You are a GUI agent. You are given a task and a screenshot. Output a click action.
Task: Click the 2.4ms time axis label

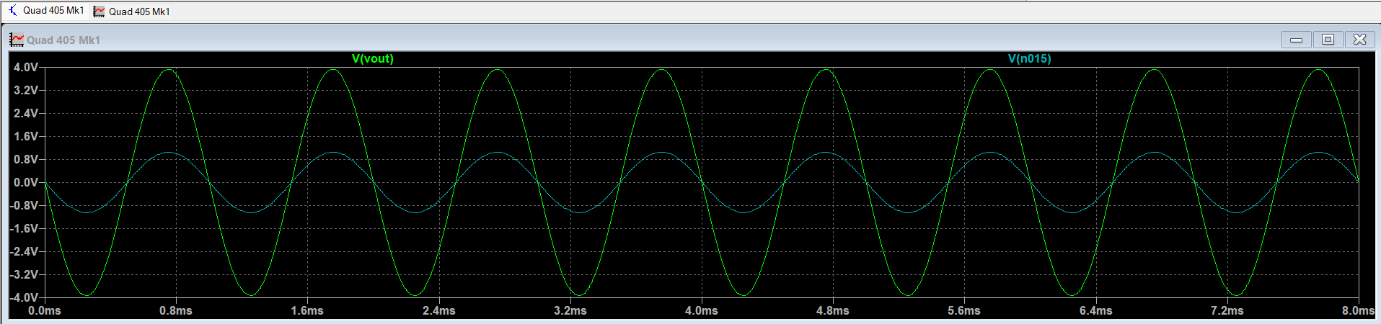(x=439, y=310)
